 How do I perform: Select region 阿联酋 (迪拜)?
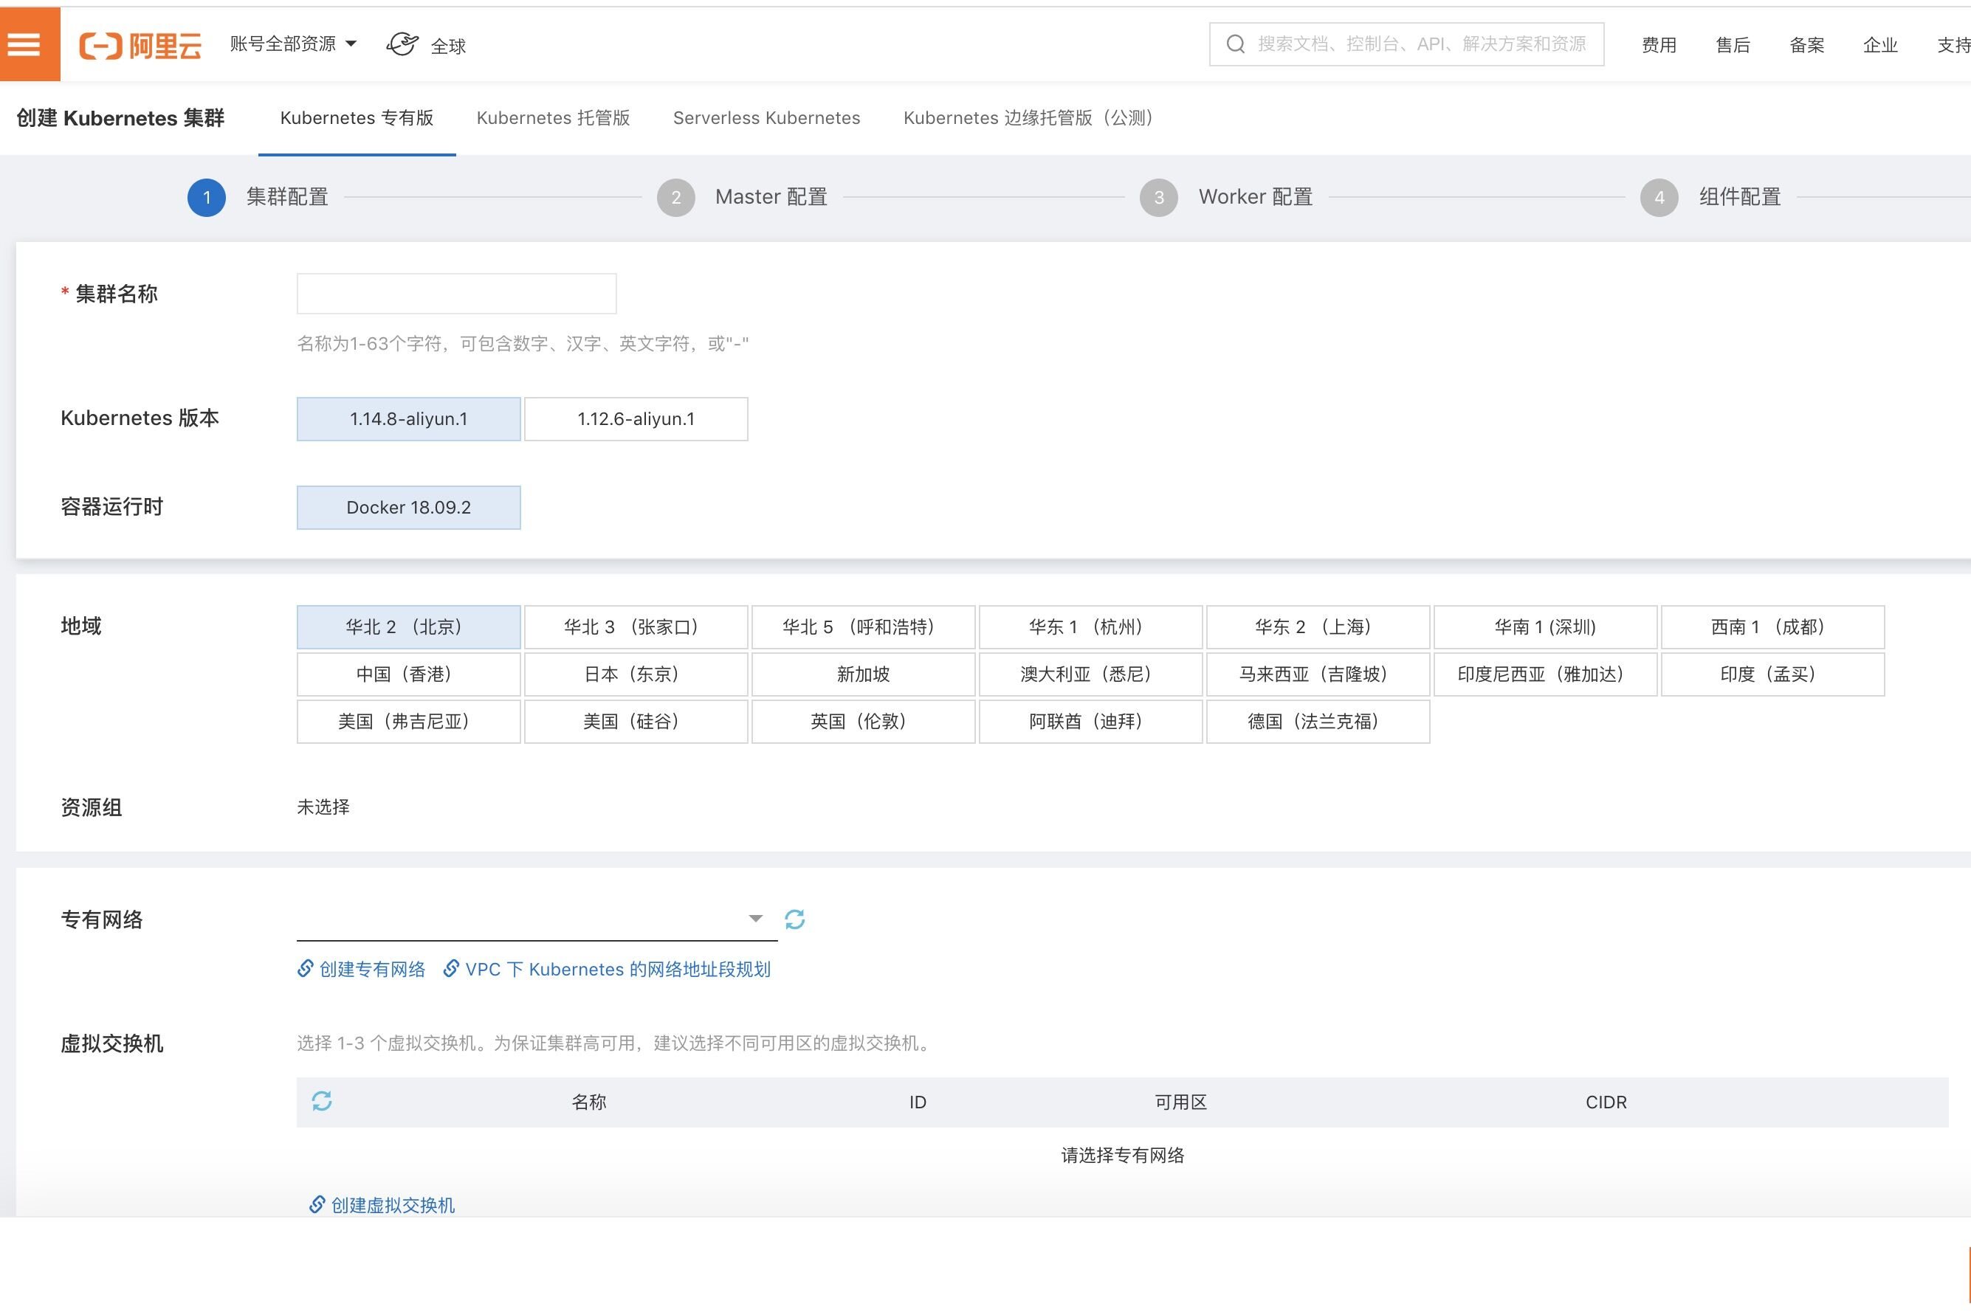pyautogui.click(x=1090, y=721)
